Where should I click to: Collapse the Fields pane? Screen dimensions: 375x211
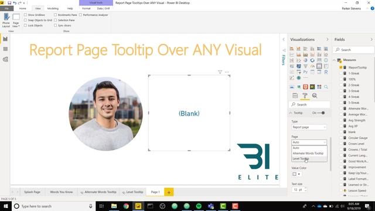point(371,39)
